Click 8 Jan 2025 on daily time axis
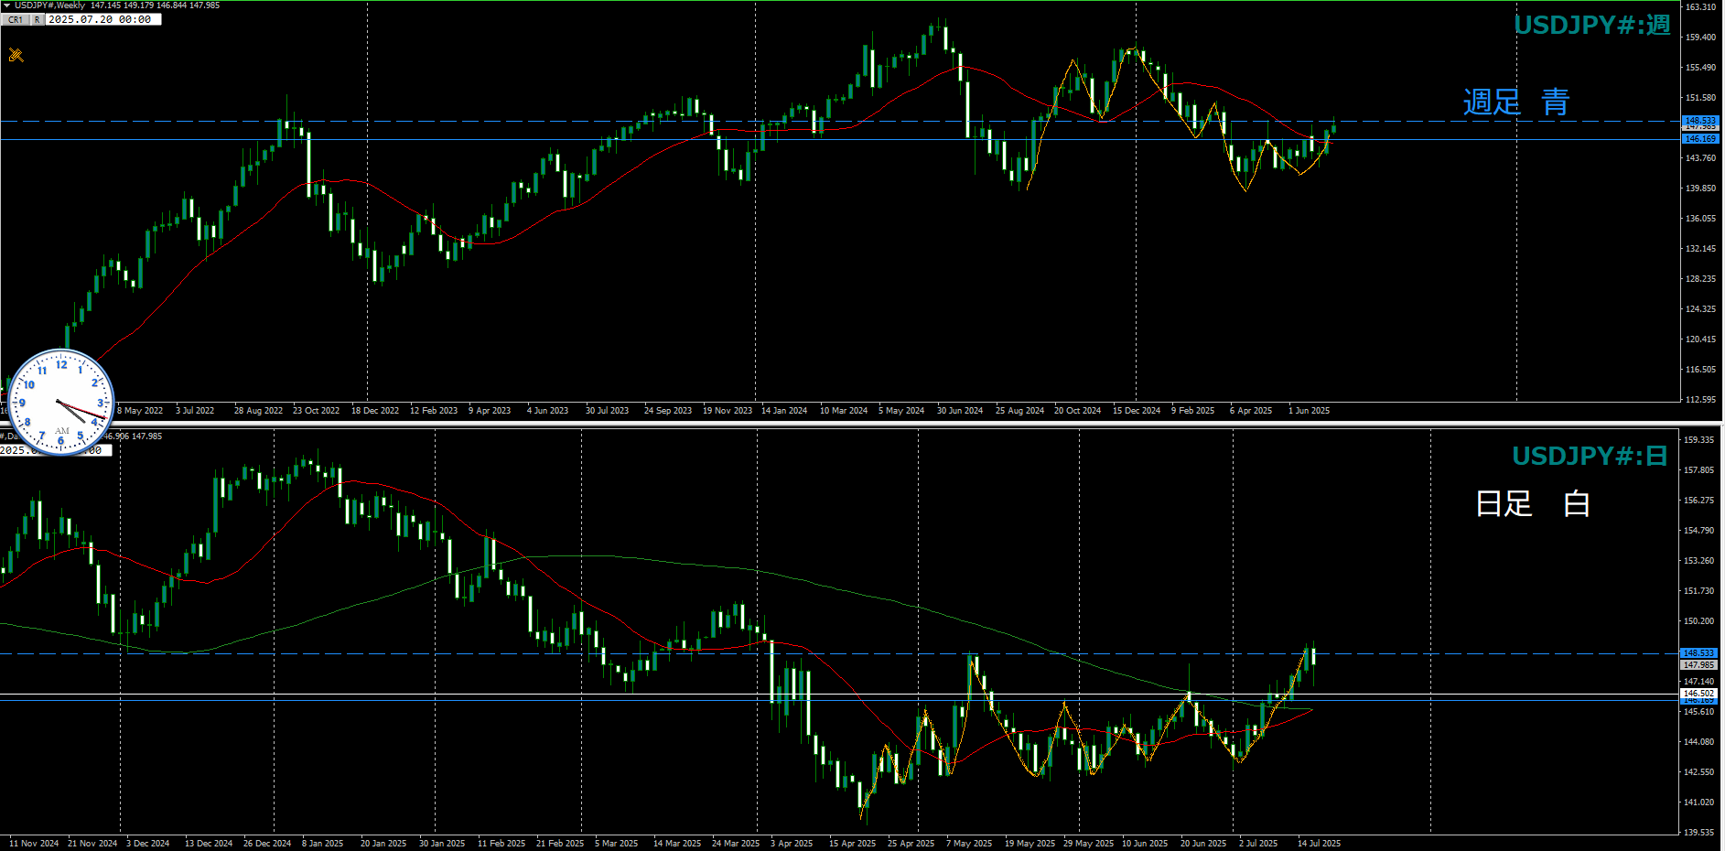 322,844
